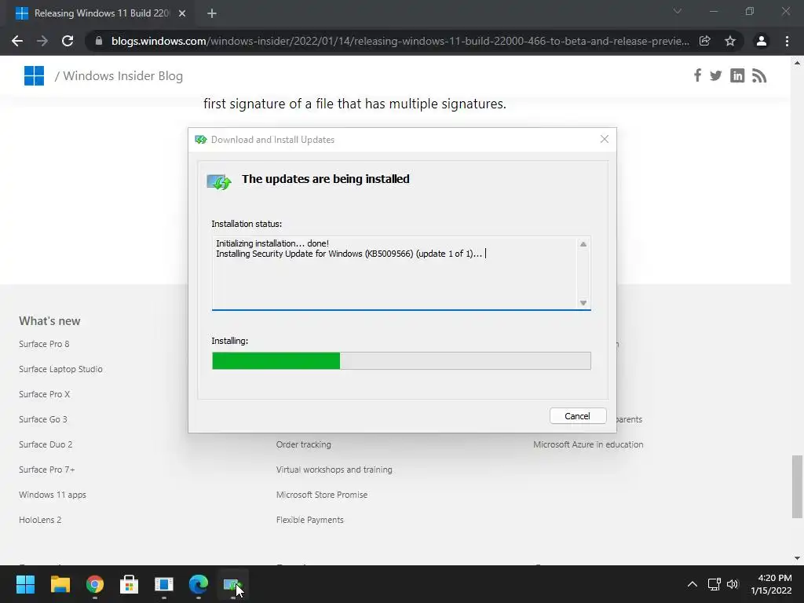Open the Surface Go 3 link
Viewport: 804px width, 603px height.
(x=43, y=419)
